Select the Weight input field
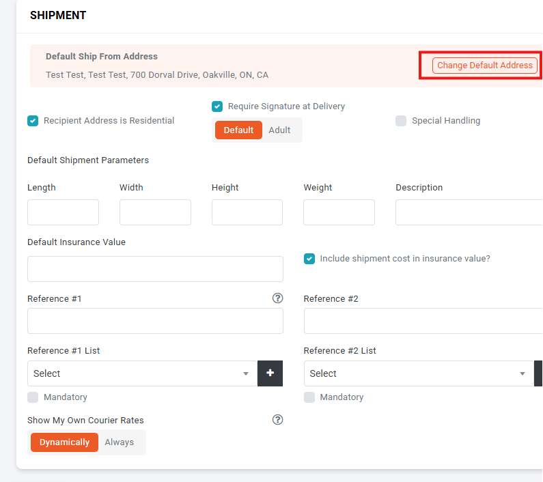 point(339,212)
